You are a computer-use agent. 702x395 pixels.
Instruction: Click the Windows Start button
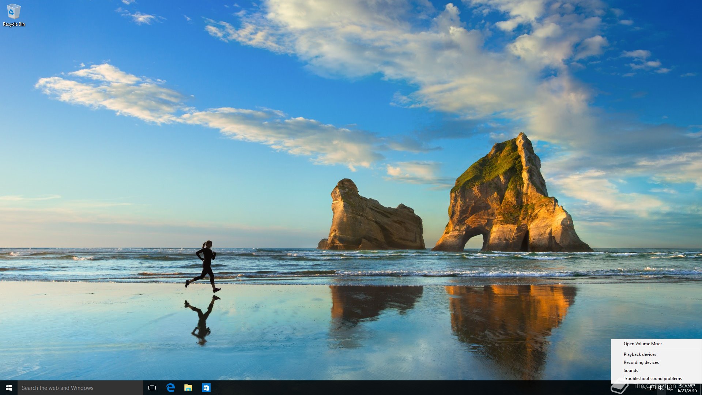click(x=9, y=388)
